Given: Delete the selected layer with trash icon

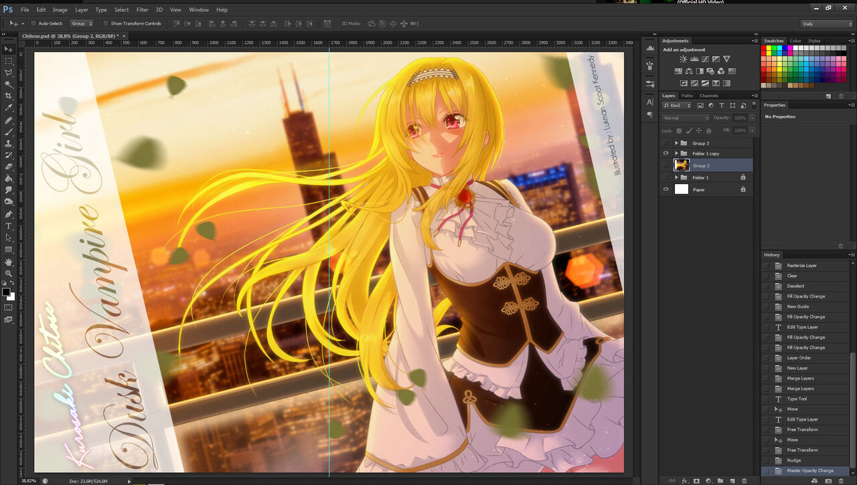Looking at the screenshot, I should (x=744, y=481).
